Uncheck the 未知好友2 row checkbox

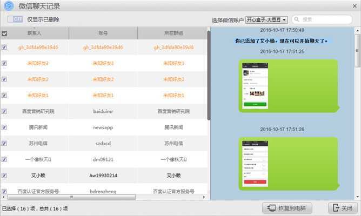click(4, 79)
